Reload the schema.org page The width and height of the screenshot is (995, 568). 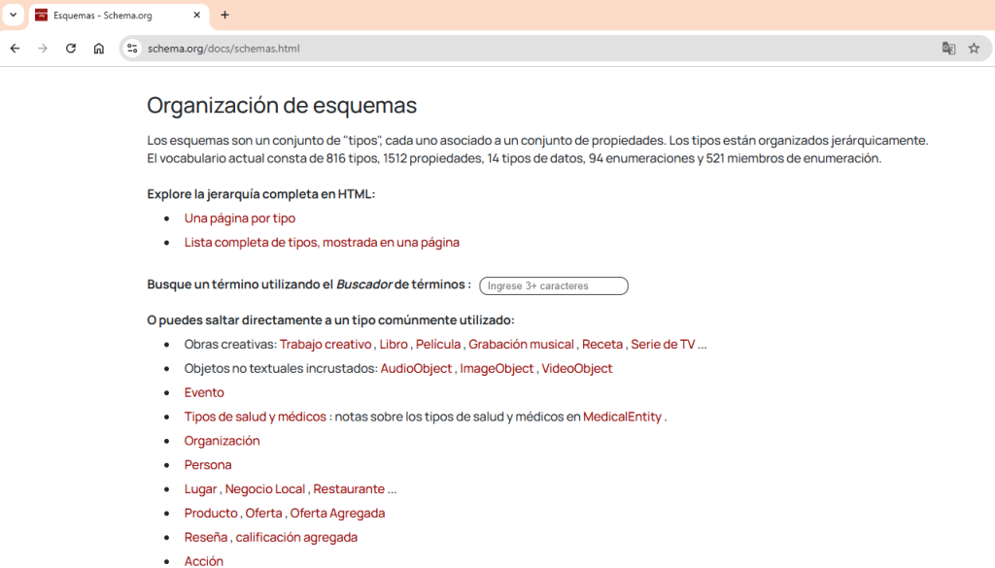pyautogui.click(x=70, y=49)
